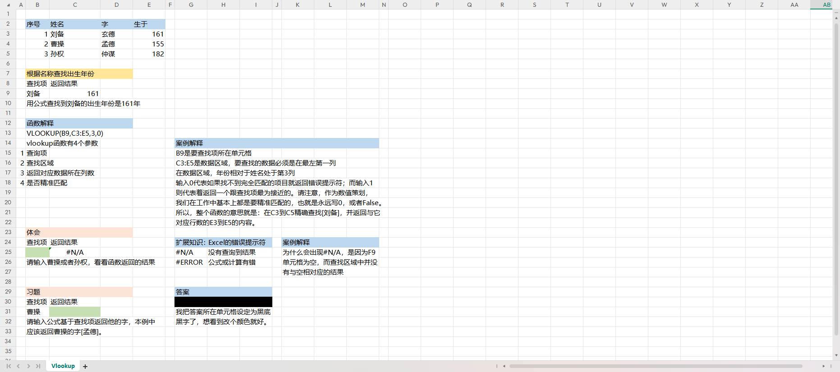Click the horizontal scrollbar left arrow
This screenshot has width=840, height=372.
point(504,366)
